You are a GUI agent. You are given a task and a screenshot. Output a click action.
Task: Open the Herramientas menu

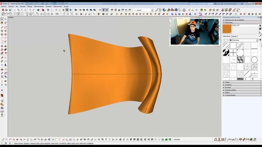coord(39,7)
